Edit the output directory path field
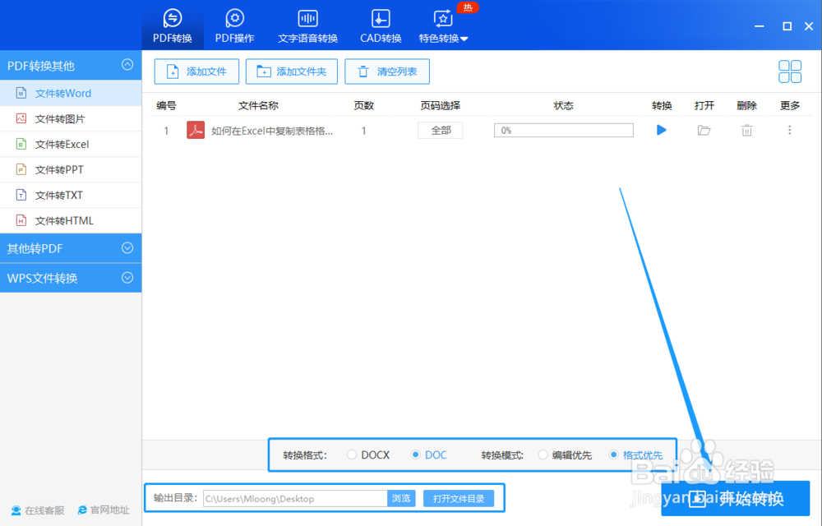The width and height of the screenshot is (822, 526). tap(292, 498)
